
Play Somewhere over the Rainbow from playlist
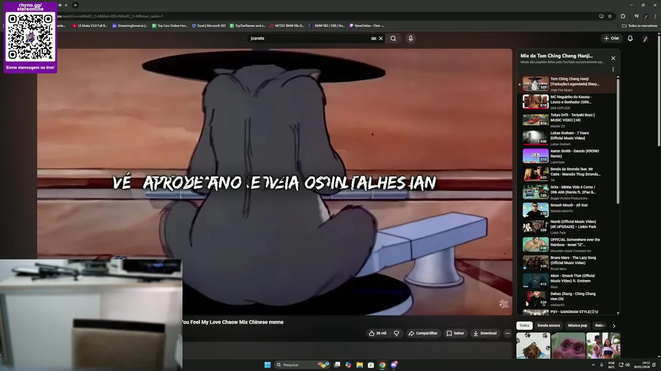point(567,245)
